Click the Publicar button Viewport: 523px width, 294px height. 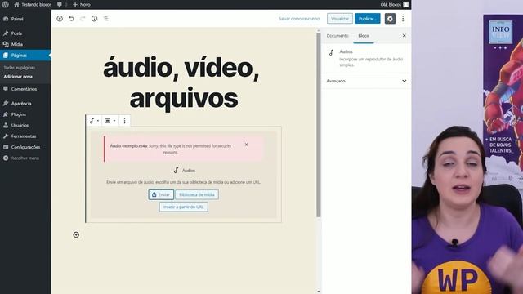point(367,19)
